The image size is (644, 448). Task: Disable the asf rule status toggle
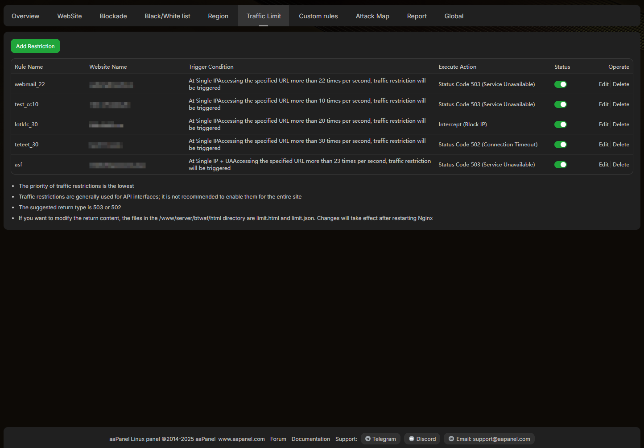(560, 165)
